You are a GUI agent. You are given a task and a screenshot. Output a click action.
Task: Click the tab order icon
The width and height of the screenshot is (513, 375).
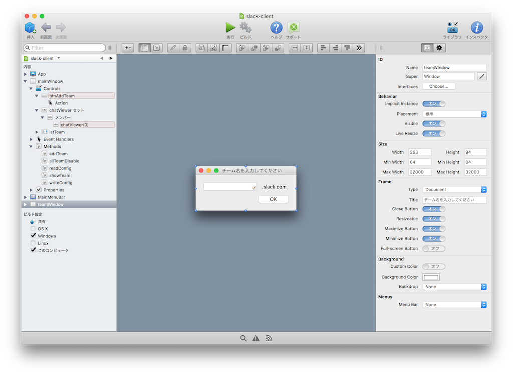tap(213, 48)
